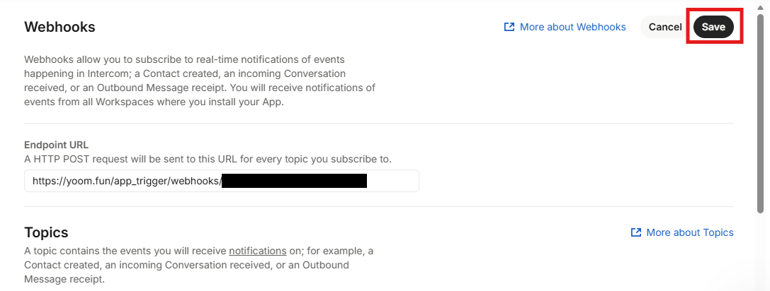
Task: Click the HTTP POST request helper text
Action: tap(208, 159)
